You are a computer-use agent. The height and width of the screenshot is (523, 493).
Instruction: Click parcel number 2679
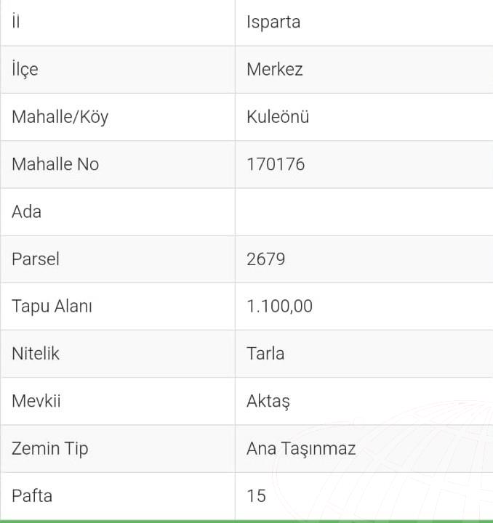[x=266, y=259]
